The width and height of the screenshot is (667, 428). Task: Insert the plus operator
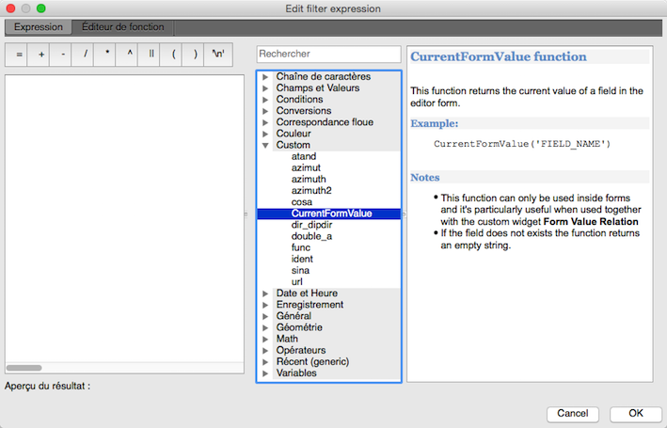[x=41, y=55]
